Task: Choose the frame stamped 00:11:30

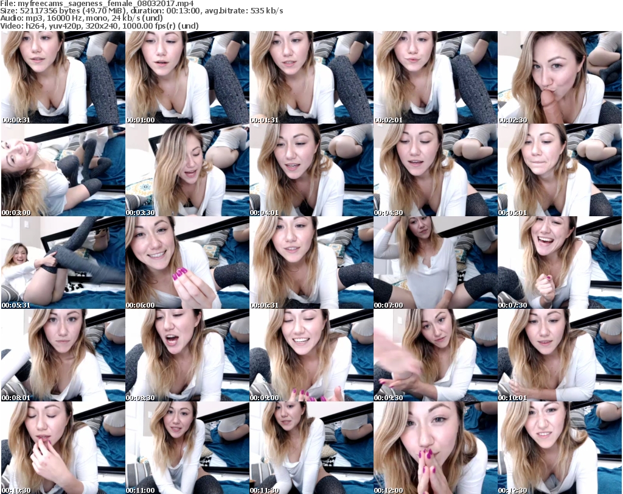Action: (x=311, y=448)
